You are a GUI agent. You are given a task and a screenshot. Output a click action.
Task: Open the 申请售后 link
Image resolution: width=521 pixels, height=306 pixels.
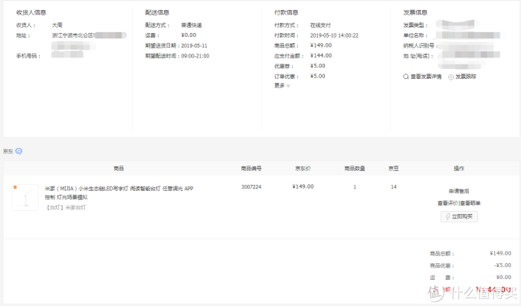click(x=459, y=191)
